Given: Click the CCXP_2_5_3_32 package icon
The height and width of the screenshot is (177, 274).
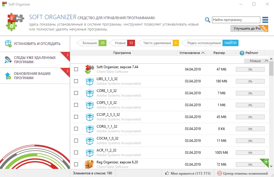Looking at the screenshot, I should pyautogui.click(x=90, y=117).
